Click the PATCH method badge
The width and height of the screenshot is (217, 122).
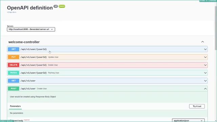pos(14,73)
